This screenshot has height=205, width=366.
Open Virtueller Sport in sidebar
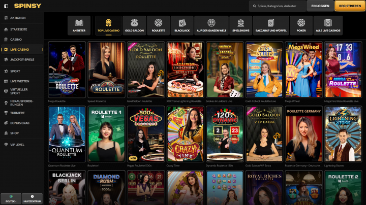coord(22,91)
